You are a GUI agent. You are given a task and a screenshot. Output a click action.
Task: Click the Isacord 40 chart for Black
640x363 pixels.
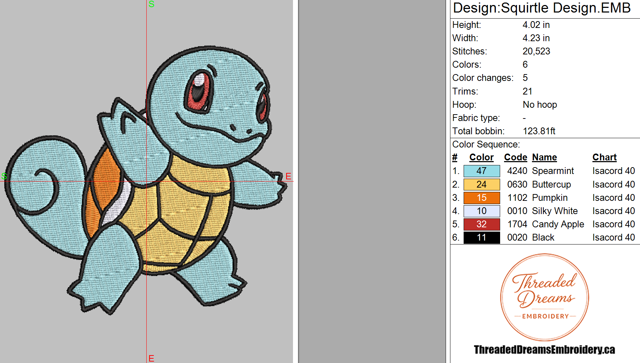click(x=614, y=237)
